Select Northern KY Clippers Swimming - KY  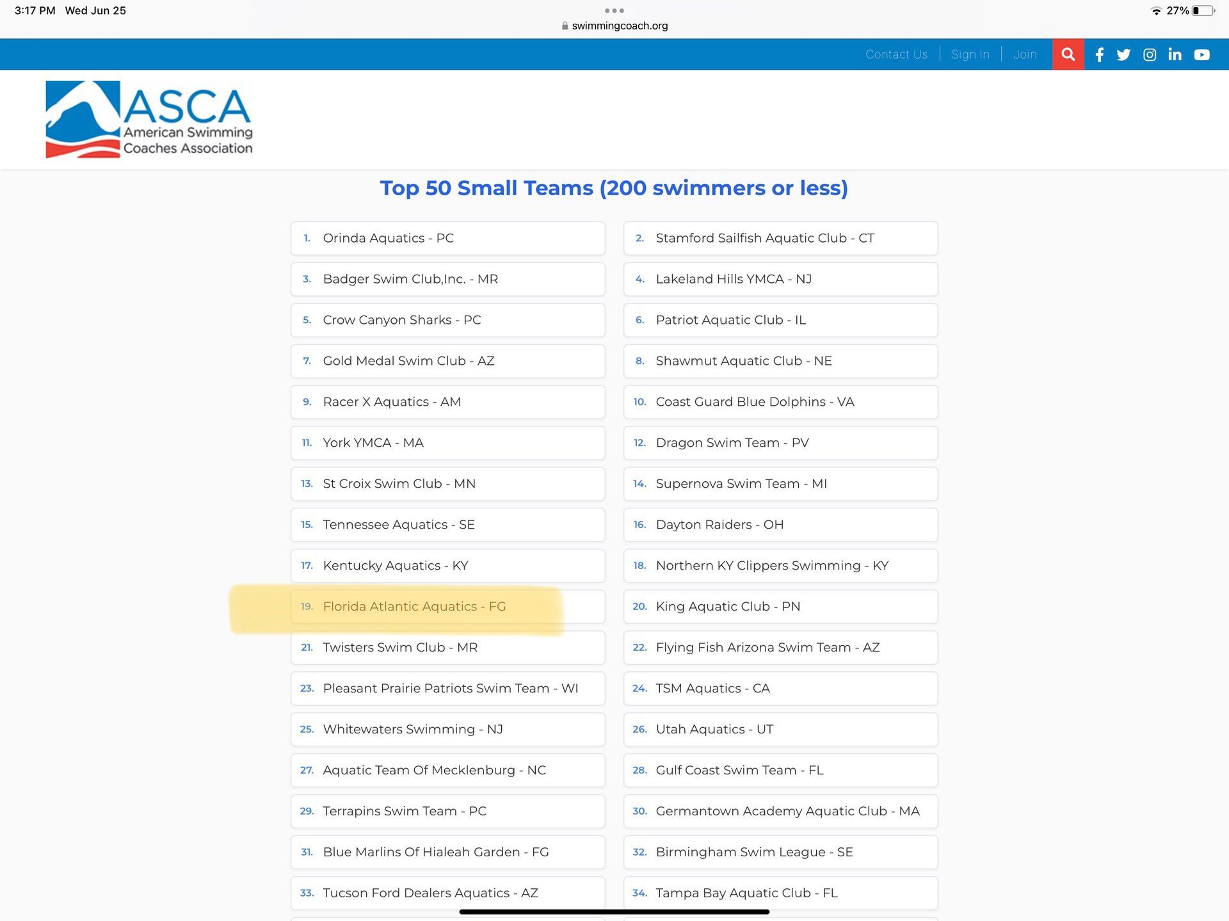click(780, 566)
